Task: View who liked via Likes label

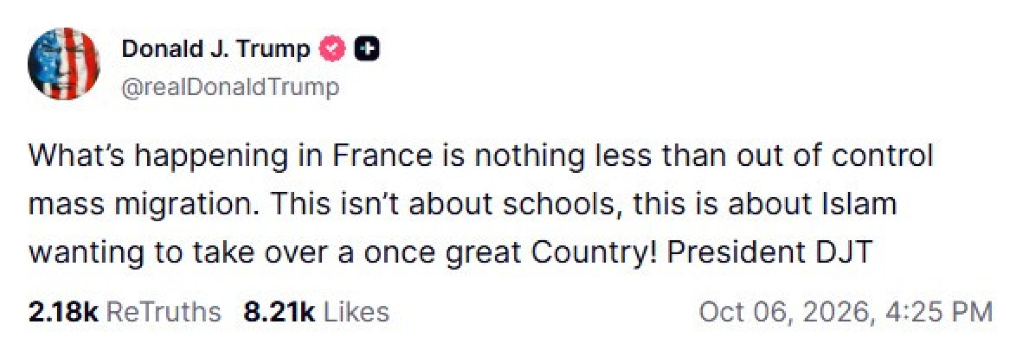Action: pos(356,312)
